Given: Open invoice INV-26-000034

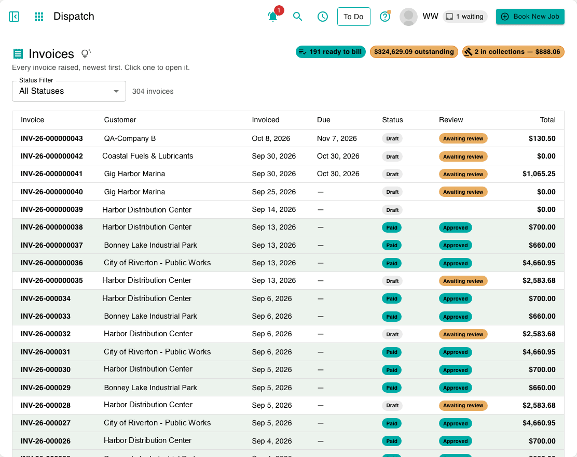Looking at the screenshot, I should 288,298.
